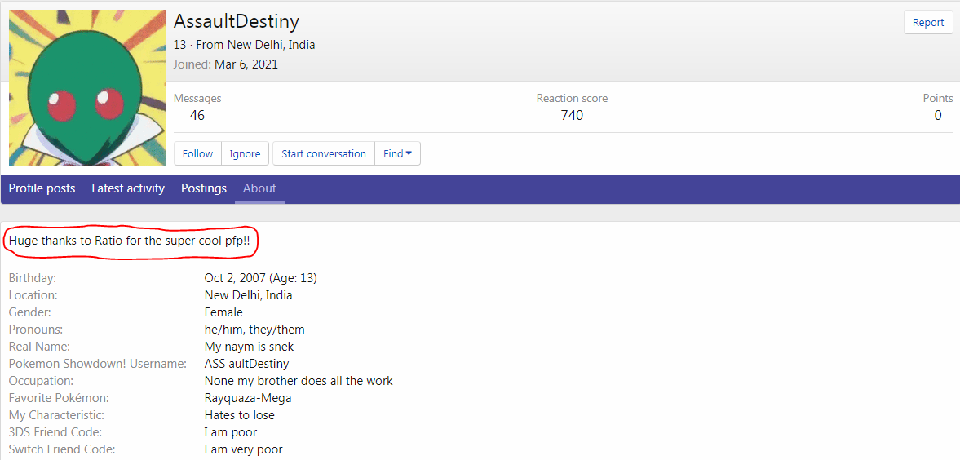Click the Points value of 0

[937, 115]
